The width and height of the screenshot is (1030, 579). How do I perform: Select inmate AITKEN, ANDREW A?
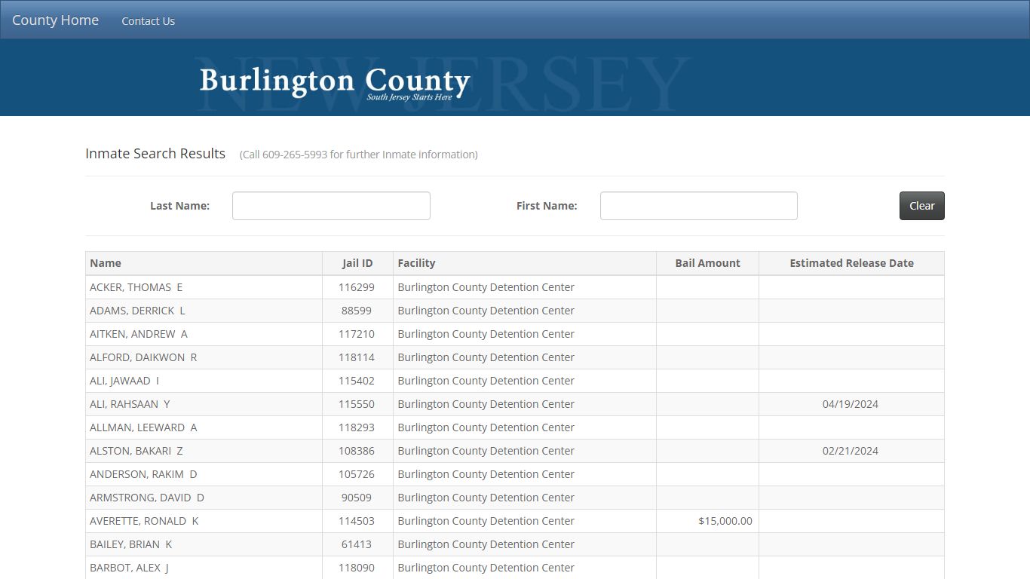139,334
